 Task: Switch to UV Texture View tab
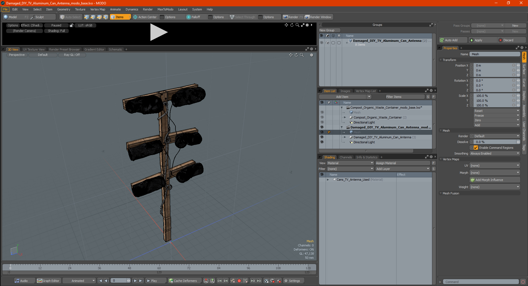(34, 50)
